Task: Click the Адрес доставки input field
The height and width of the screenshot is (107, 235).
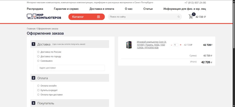Action: click(71, 68)
